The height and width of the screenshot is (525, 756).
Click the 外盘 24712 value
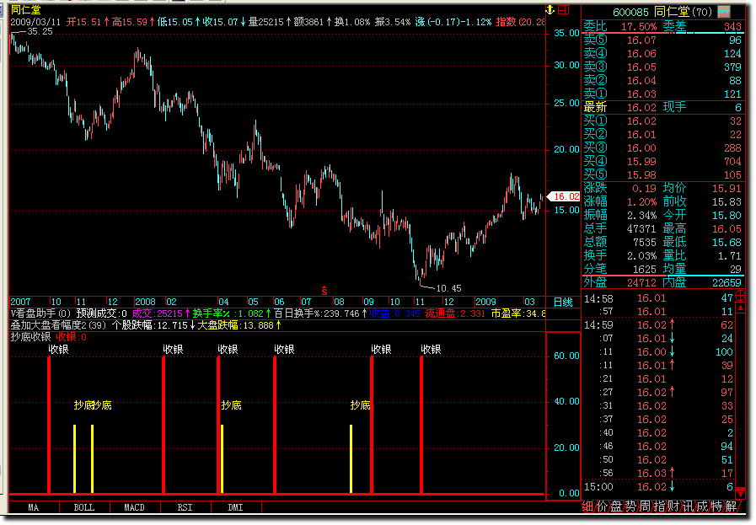(641, 283)
